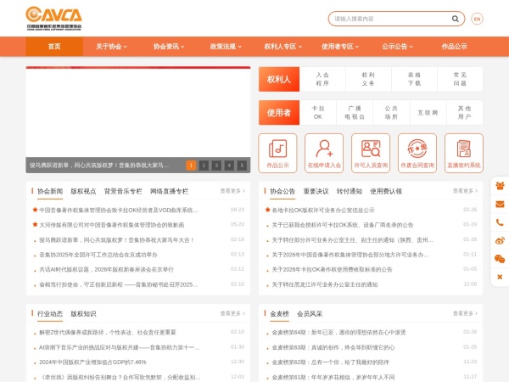
Task: Click 查看更多 in the 协会公告 panel
Action: coord(464,191)
